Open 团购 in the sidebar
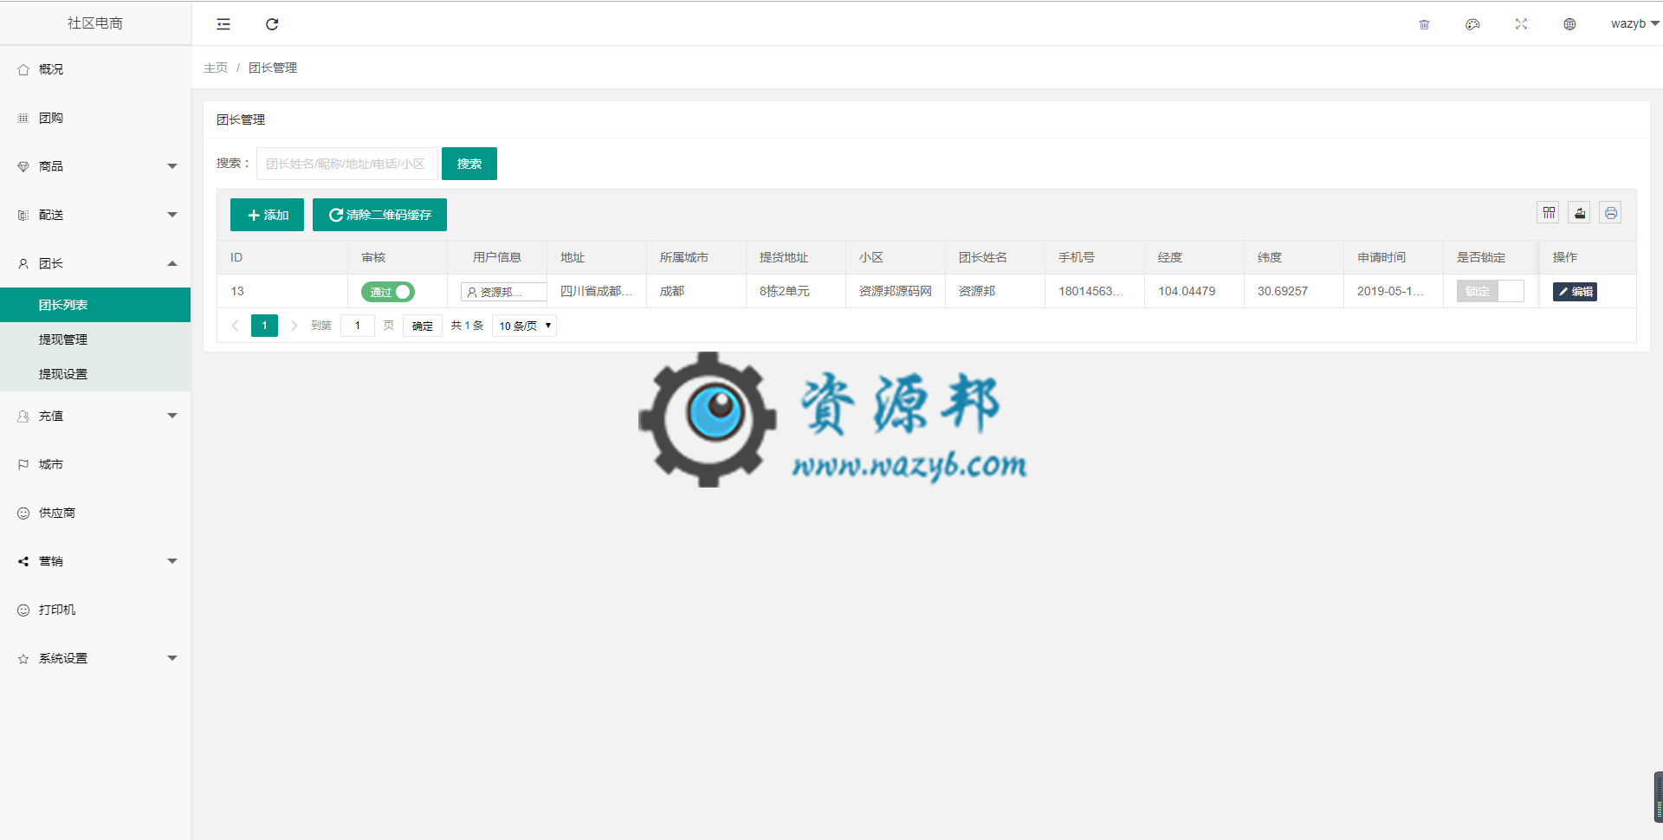Viewport: 1663px width, 840px height. (x=95, y=118)
